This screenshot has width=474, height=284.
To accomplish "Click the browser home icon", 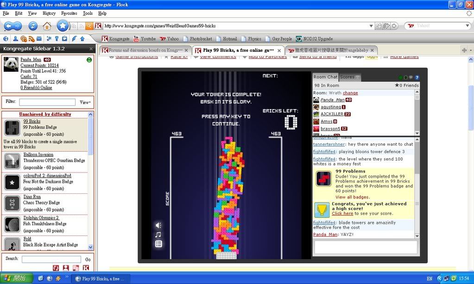I will 47,26.
